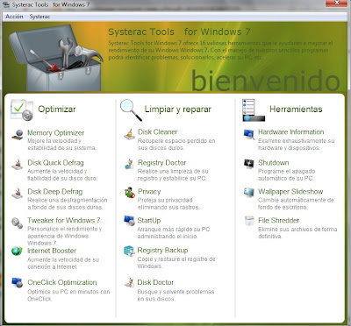Start Disk Deep Defrag
The image size is (351, 326).
pos(55,192)
